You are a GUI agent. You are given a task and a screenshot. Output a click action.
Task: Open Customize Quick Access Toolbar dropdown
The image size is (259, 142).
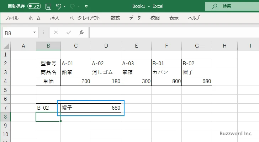coord(86,6)
